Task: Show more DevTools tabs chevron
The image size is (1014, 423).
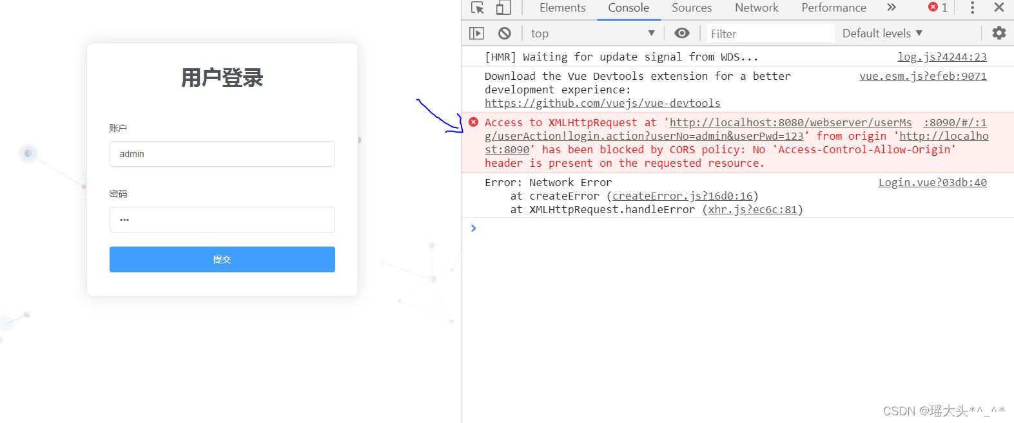Action: [892, 8]
